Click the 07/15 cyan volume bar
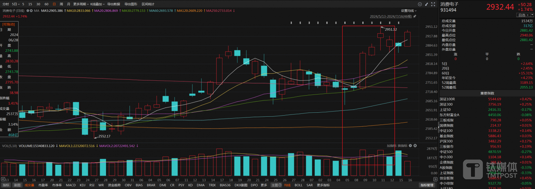The image size is (535, 189). pos(398,163)
